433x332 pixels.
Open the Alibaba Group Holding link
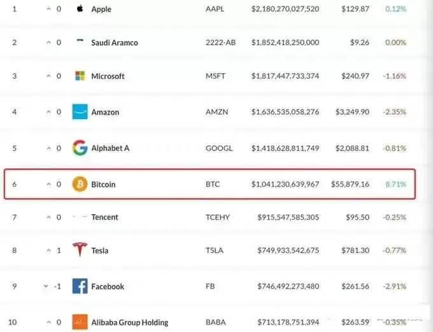click(129, 322)
